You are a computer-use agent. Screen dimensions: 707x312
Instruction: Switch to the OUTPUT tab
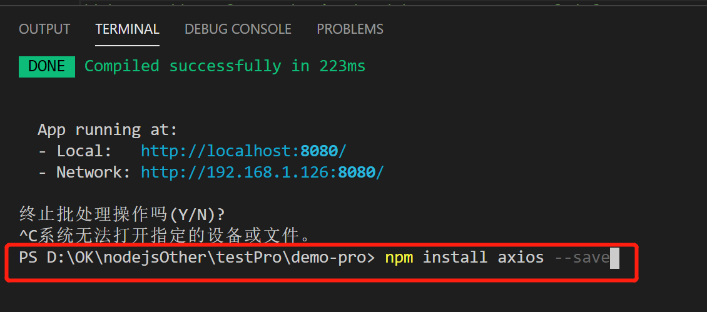pos(44,29)
